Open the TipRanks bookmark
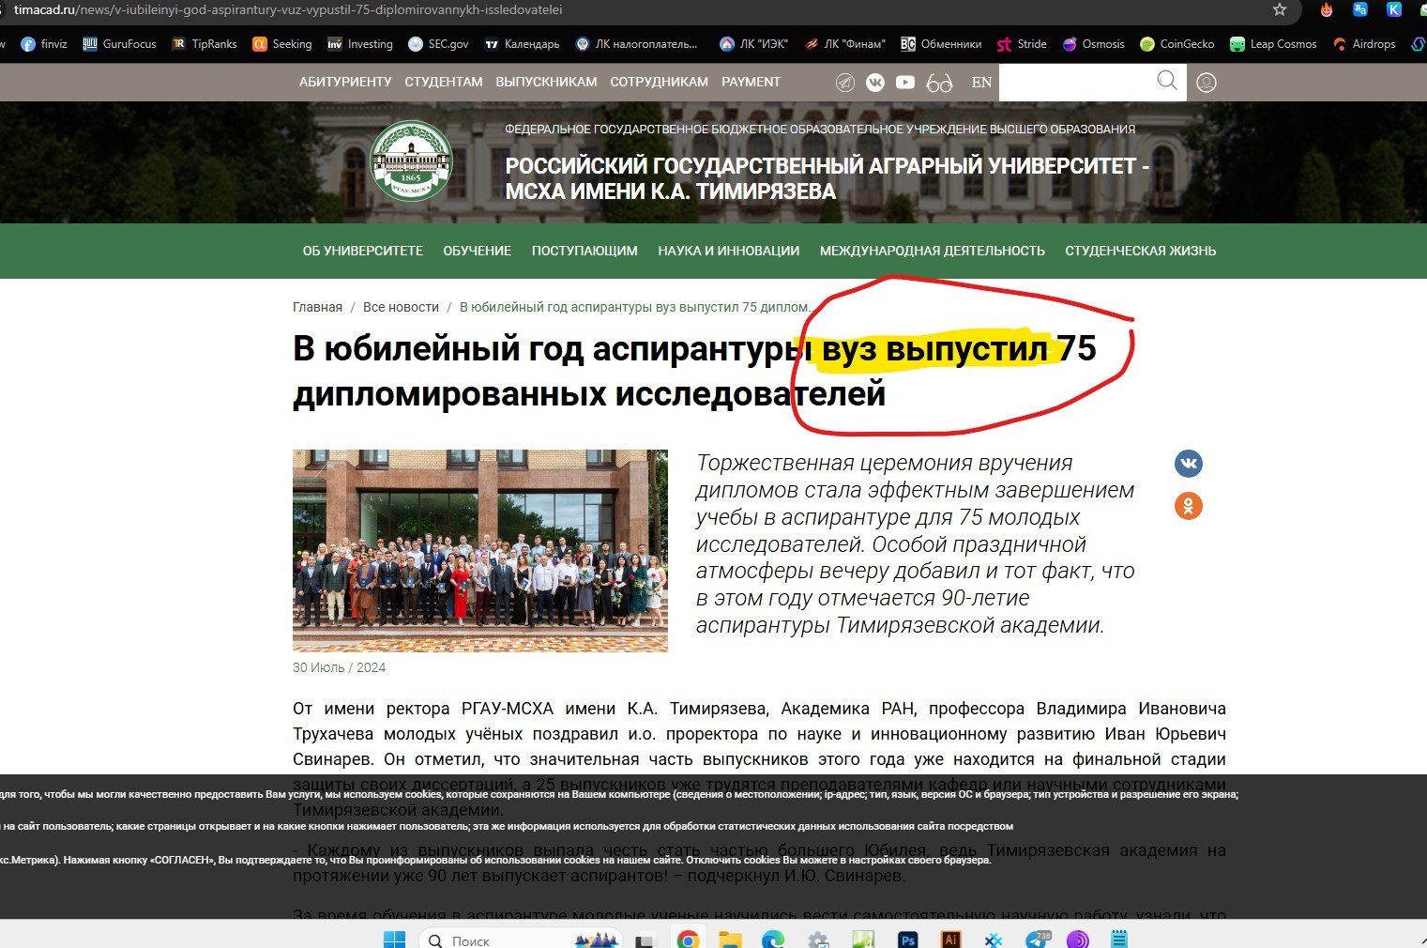 click(x=205, y=44)
